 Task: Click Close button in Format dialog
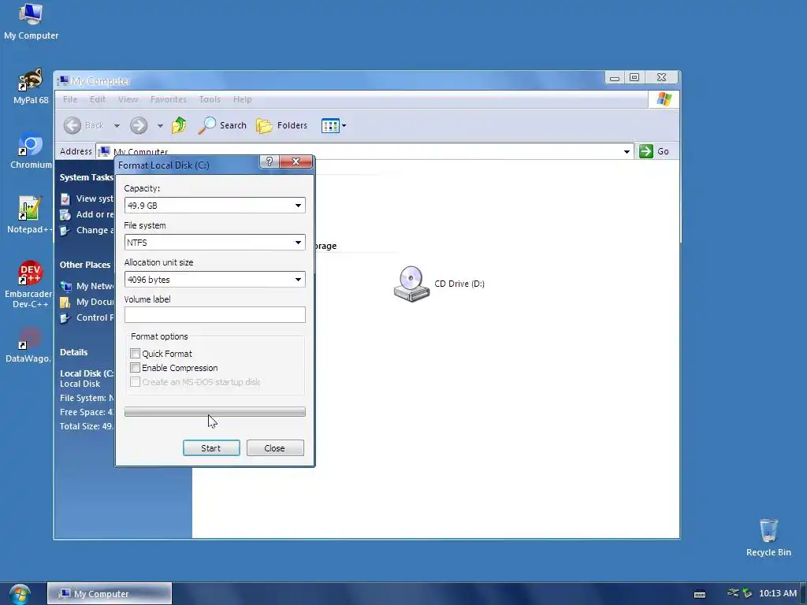(275, 448)
